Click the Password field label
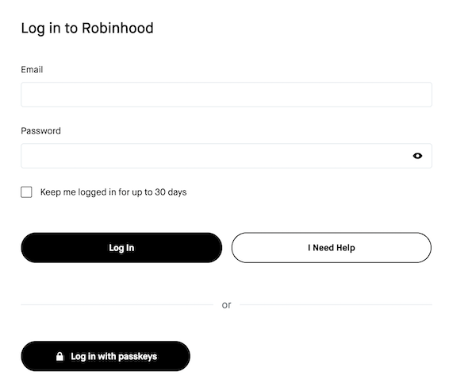Image resolution: width=476 pixels, height=391 pixels. (x=40, y=131)
